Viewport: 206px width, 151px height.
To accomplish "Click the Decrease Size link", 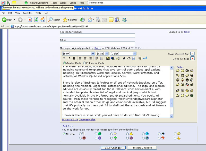I will tap(87, 119).
